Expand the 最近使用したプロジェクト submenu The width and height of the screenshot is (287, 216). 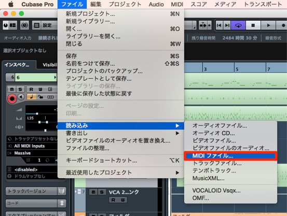point(121,172)
